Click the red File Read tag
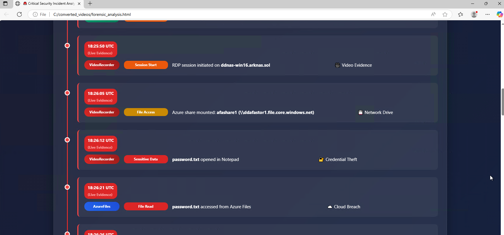Screen dimensions: 504x235 tap(146, 207)
